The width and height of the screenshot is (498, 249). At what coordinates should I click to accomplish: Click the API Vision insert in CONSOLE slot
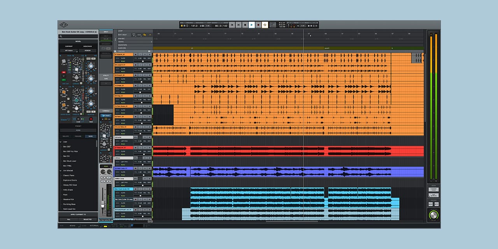coord(106,115)
